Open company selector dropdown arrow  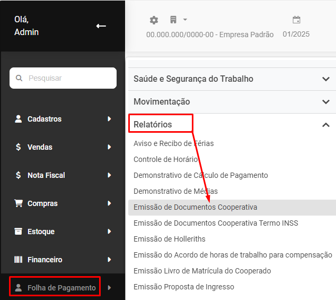[x=185, y=20]
